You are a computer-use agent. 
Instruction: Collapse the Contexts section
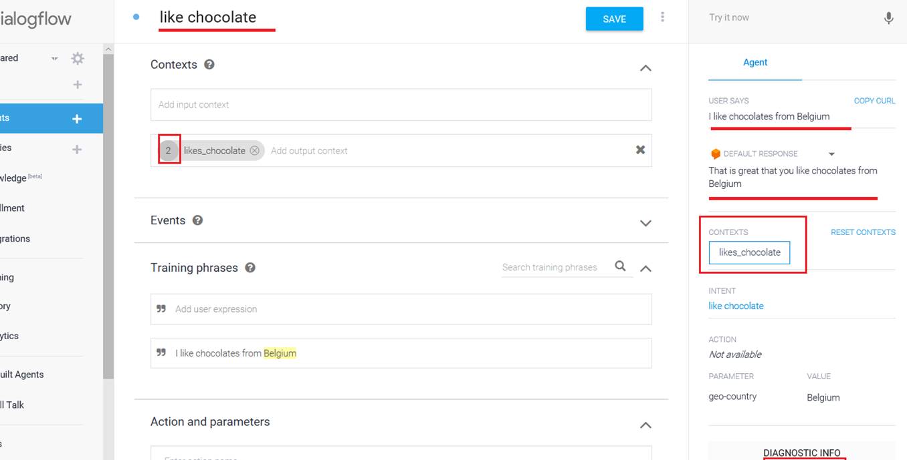645,68
